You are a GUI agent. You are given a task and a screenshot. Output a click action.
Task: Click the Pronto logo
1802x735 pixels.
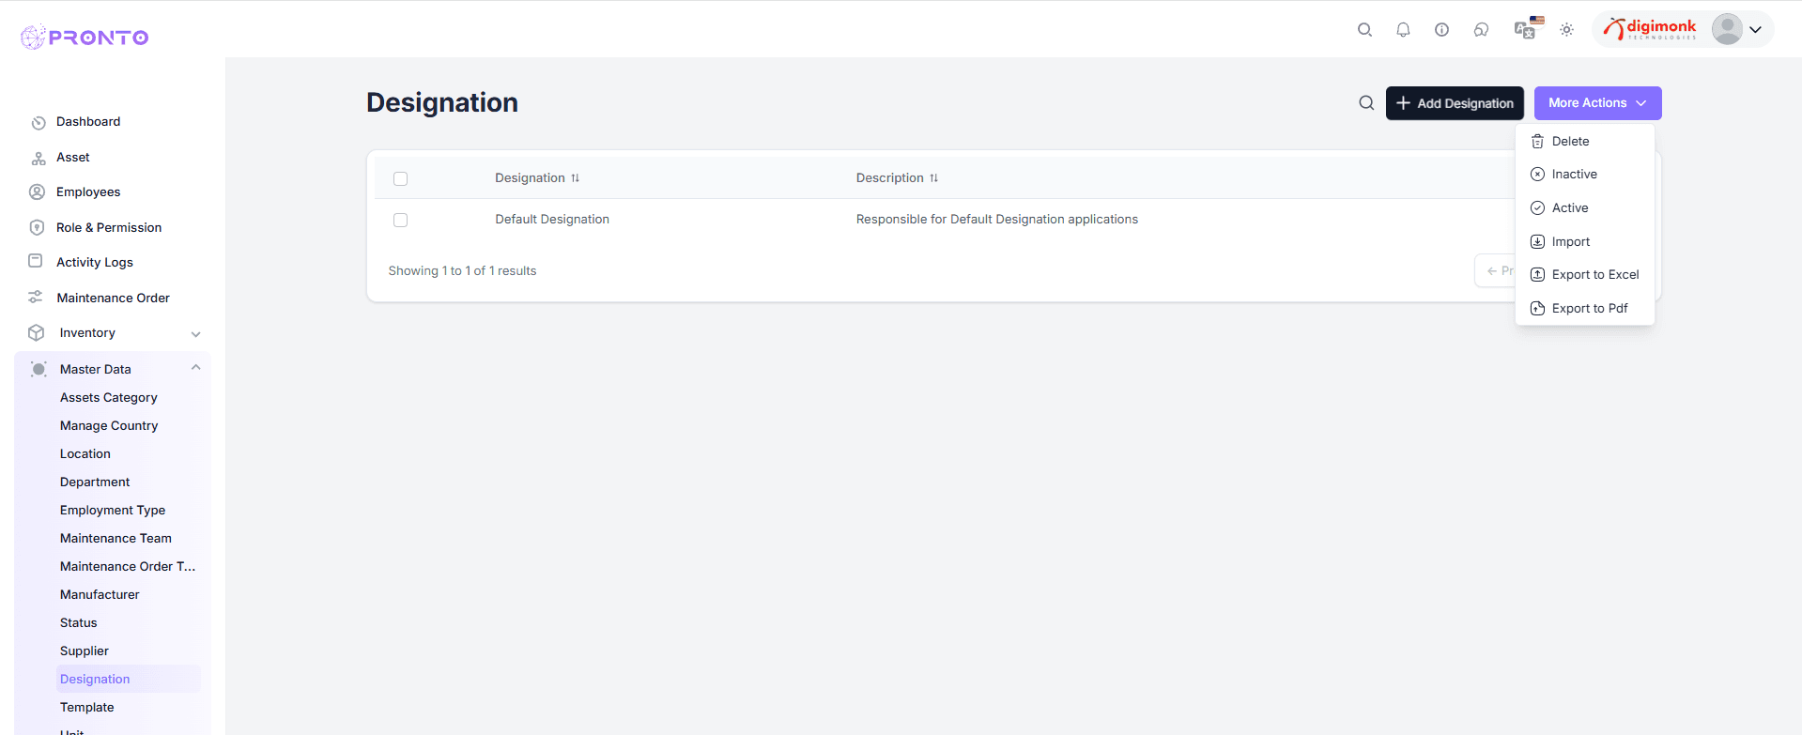[85, 38]
